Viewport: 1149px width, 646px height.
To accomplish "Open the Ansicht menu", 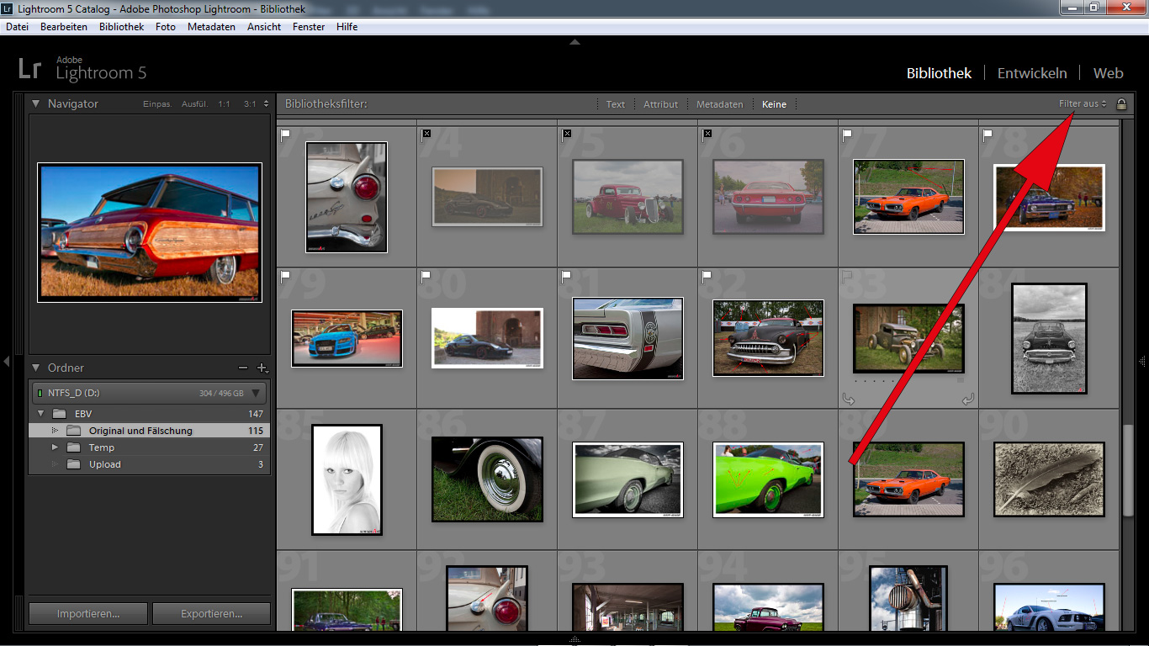I will (264, 27).
